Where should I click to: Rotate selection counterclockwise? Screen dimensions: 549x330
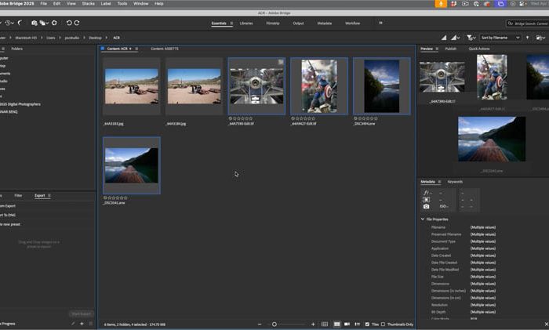point(69,23)
